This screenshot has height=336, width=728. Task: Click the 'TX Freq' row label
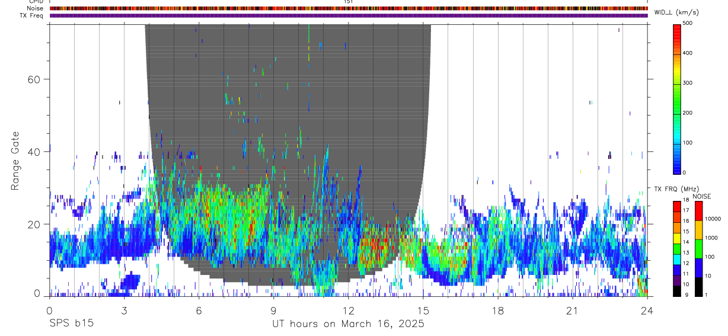click(x=31, y=15)
